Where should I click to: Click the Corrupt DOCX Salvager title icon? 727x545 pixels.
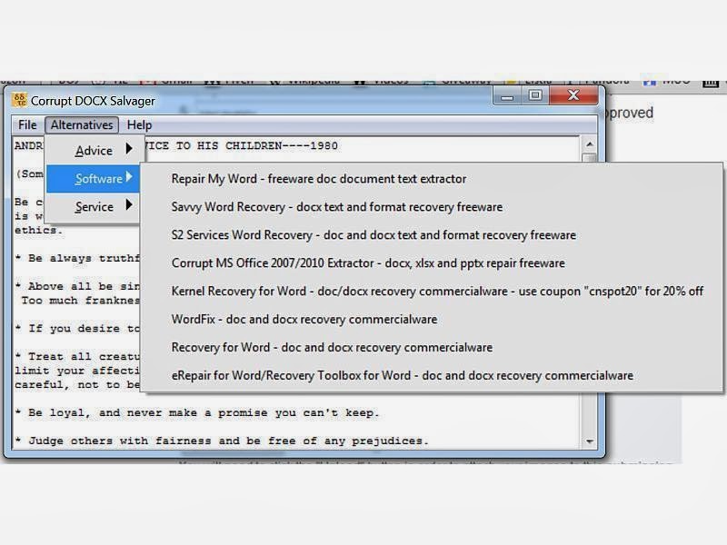(x=19, y=100)
